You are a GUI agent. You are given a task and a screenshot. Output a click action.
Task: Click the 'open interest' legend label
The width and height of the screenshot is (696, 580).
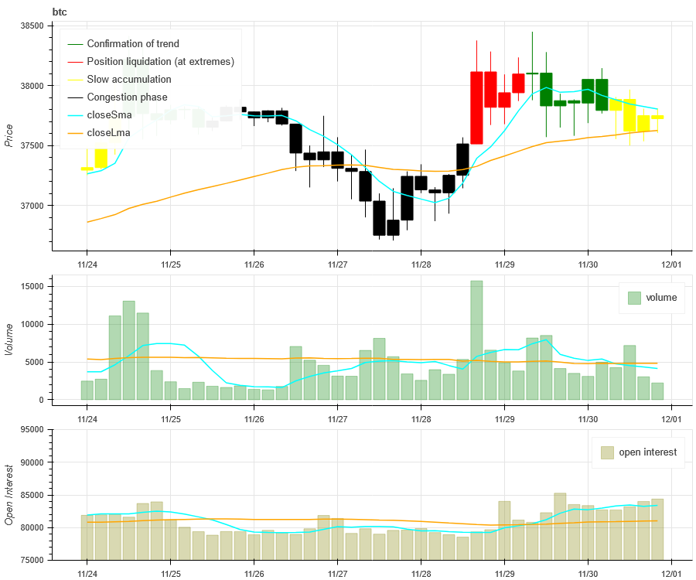(647, 452)
